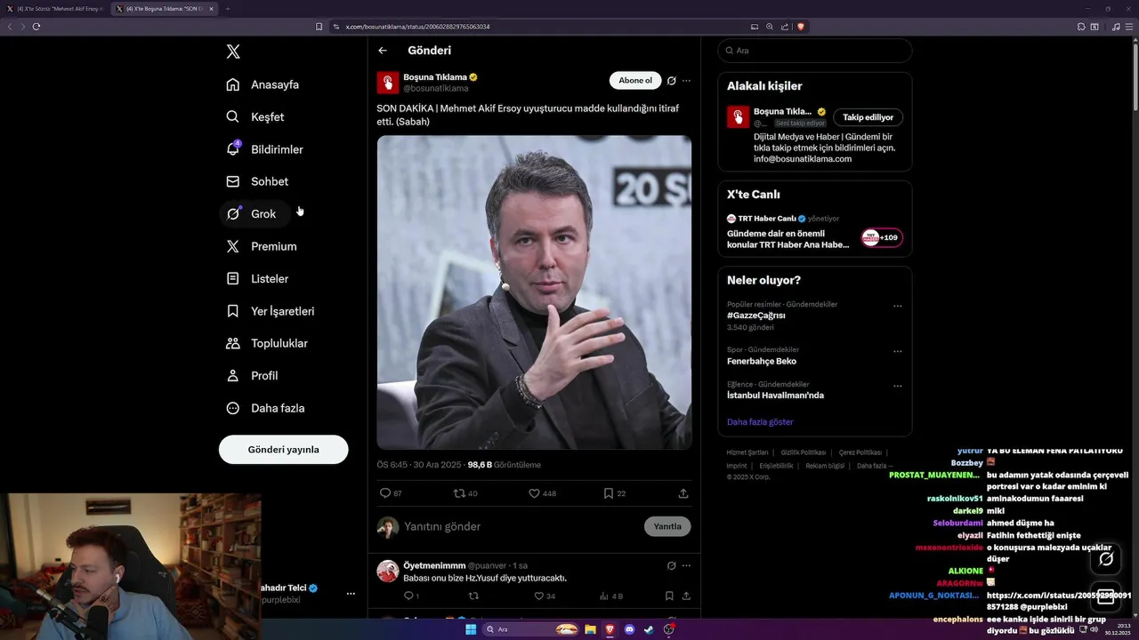Bookmark the post with 22 bookmarks

(609, 493)
